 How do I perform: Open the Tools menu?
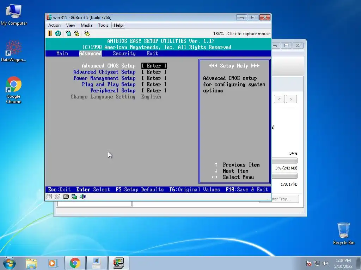103,25
